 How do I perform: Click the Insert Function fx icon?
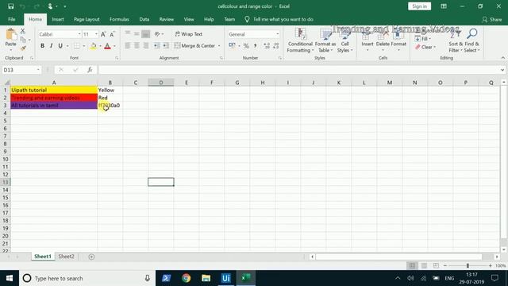click(x=90, y=70)
